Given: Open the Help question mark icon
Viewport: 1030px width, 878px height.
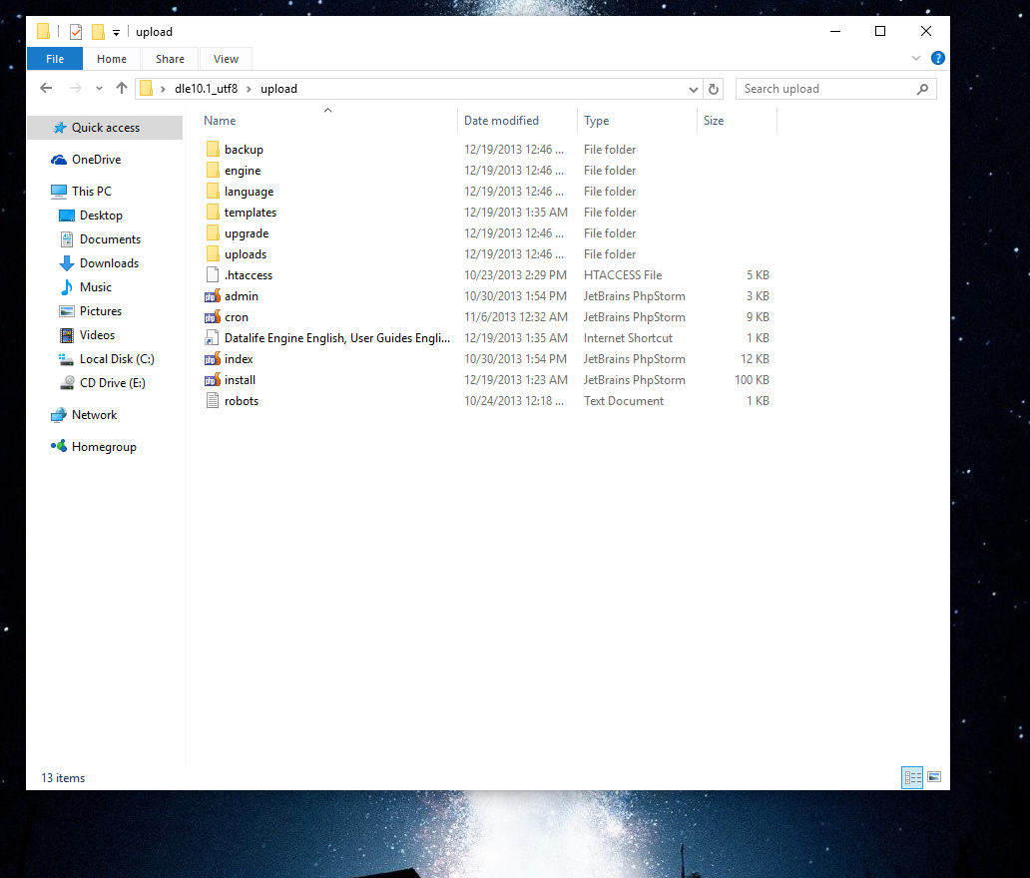Looking at the screenshot, I should pos(938,59).
